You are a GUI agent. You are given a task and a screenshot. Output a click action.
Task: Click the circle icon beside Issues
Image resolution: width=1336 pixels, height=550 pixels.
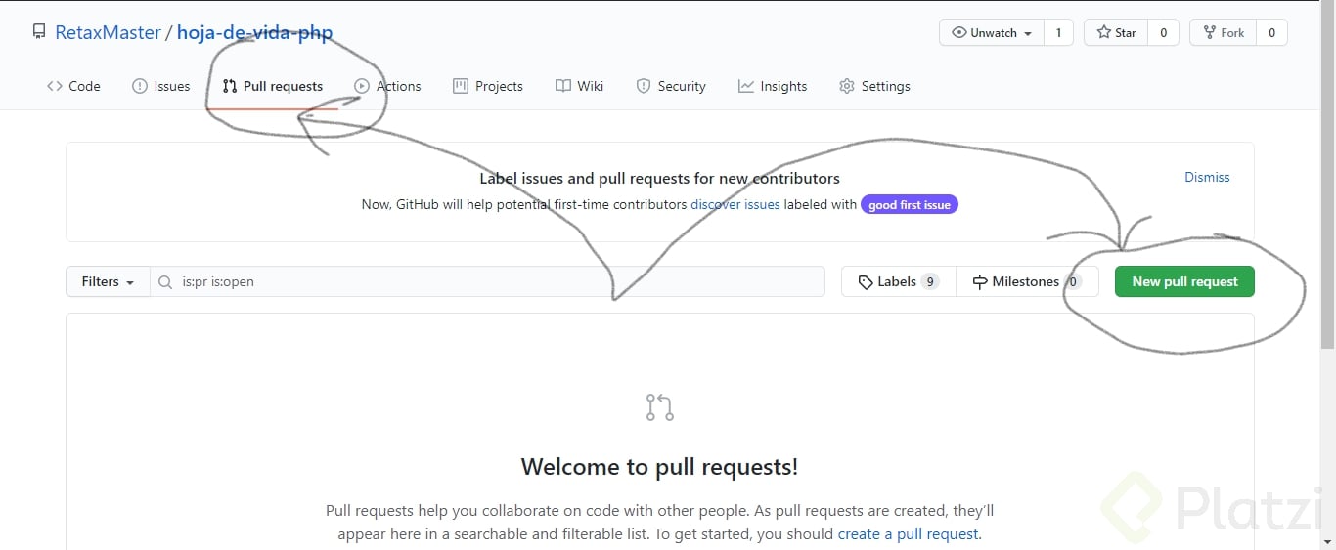click(140, 86)
